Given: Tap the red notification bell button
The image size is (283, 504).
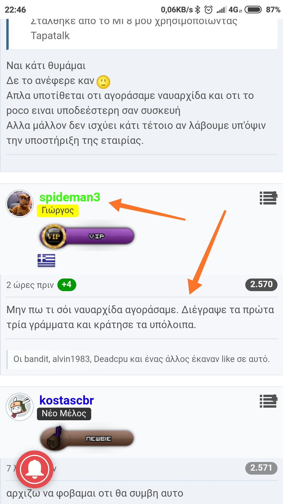Looking at the screenshot, I should (x=35, y=469).
